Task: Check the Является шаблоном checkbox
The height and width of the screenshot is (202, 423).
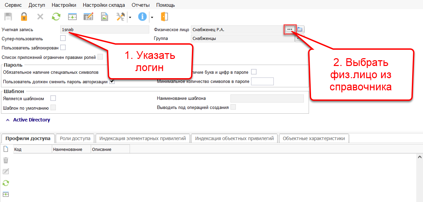Action: click(53, 98)
